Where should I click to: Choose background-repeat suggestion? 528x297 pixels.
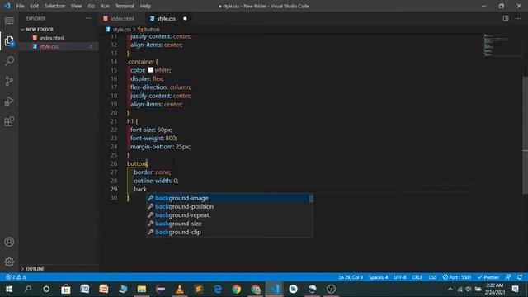point(229,214)
